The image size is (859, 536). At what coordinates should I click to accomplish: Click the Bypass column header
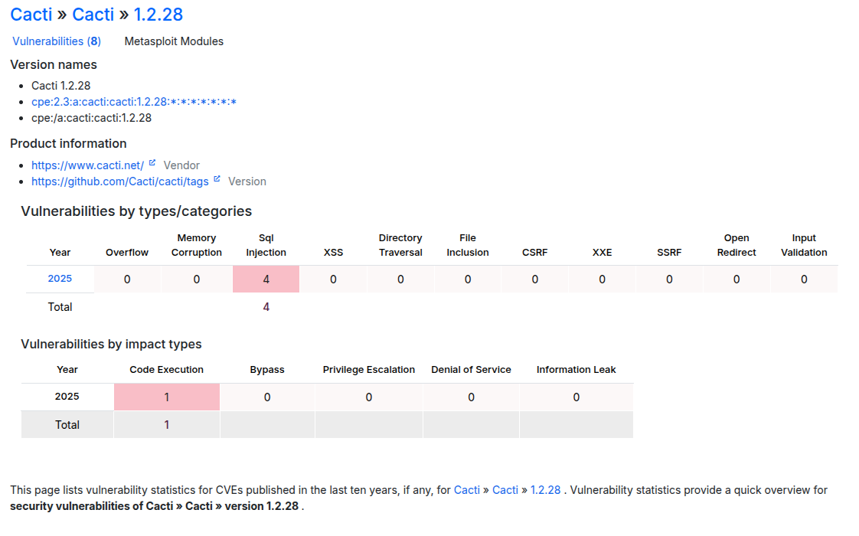pos(266,369)
